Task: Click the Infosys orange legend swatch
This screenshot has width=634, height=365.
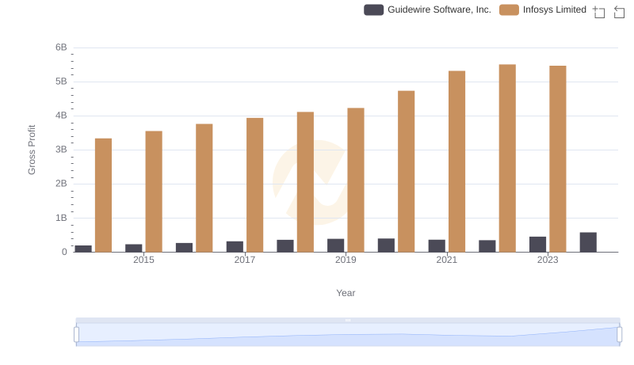Action: [509, 10]
